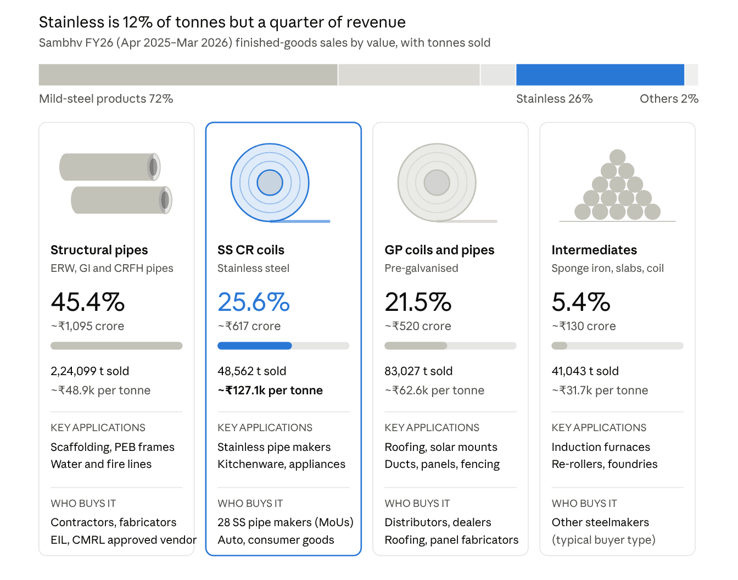Click the stacked intermediates pyramid illustration
Screen dimensions: 738x580
pos(617,185)
